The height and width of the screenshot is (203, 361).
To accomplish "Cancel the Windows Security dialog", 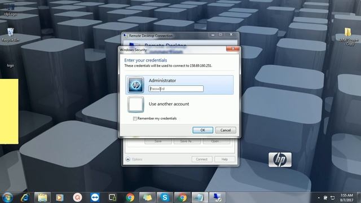I will point(226,130).
